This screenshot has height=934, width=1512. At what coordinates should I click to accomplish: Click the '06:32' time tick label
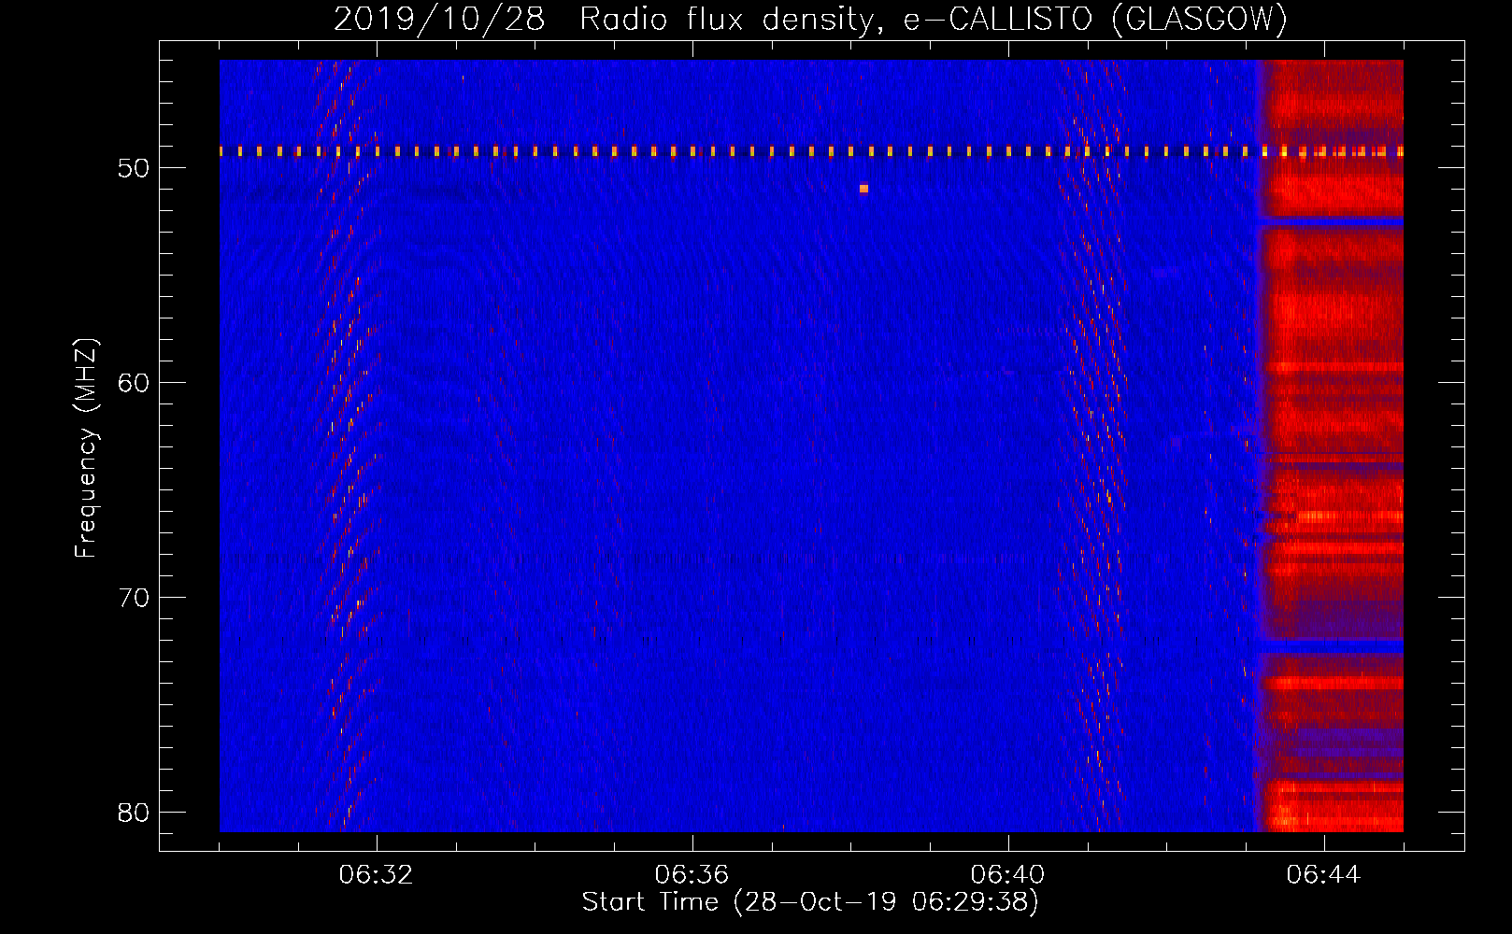pyautogui.click(x=376, y=875)
